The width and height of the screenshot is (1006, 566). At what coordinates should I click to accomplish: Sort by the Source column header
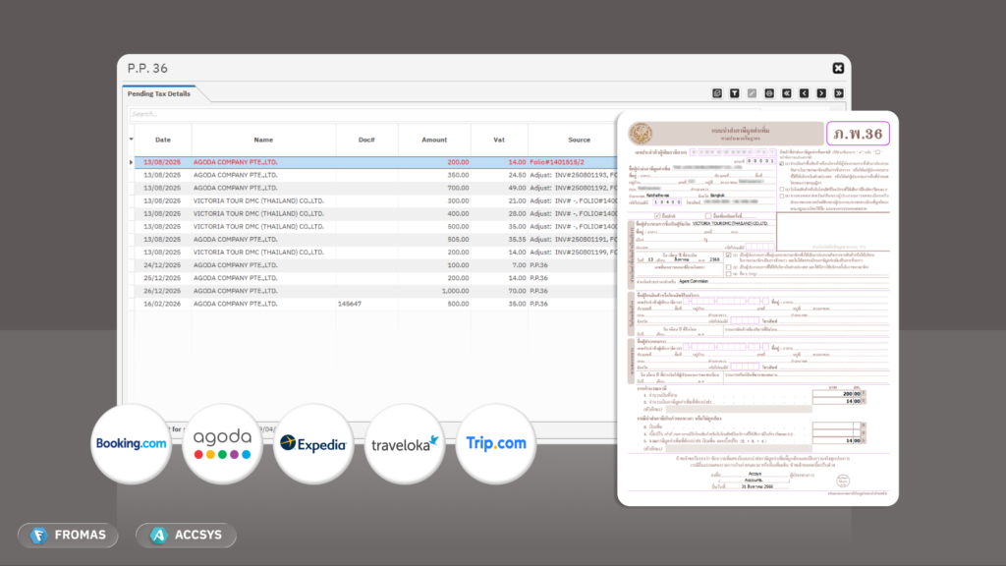[x=573, y=140]
